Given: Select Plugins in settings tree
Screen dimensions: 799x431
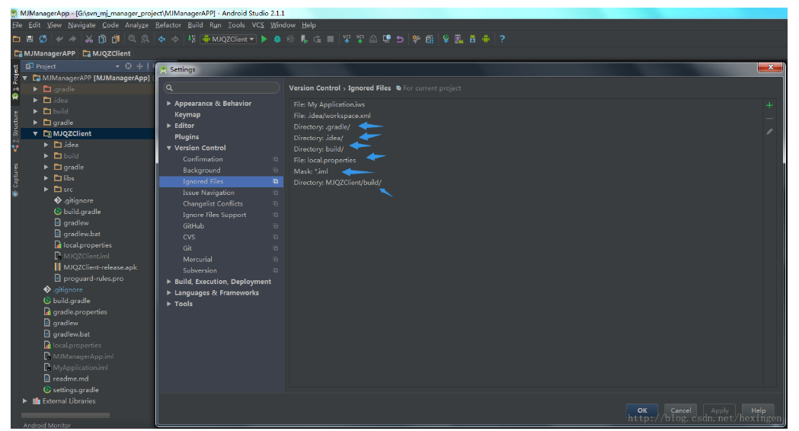Looking at the screenshot, I should pos(187,136).
